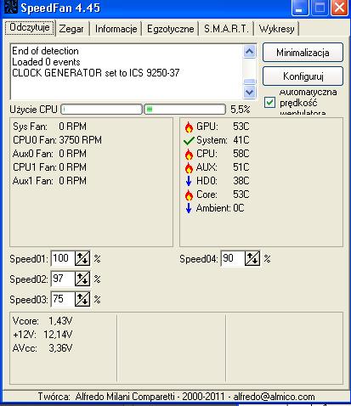Adjust the Speed02 up/down spinner
Viewport: 351px width, 406px height.
click(x=82, y=279)
